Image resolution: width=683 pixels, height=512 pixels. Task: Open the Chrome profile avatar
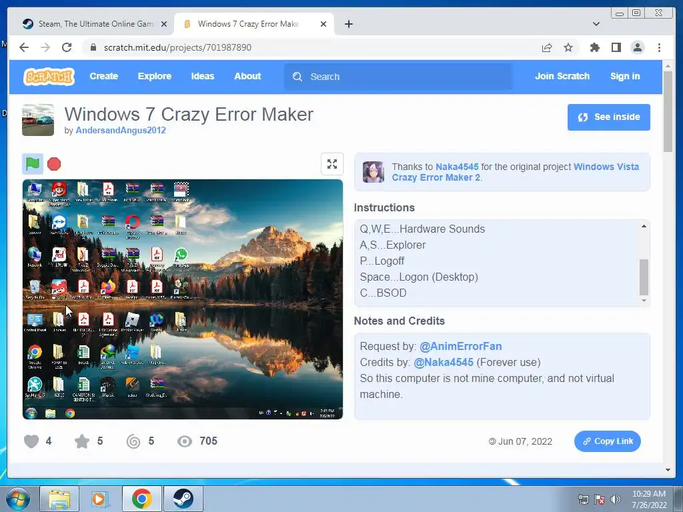click(637, 47)
